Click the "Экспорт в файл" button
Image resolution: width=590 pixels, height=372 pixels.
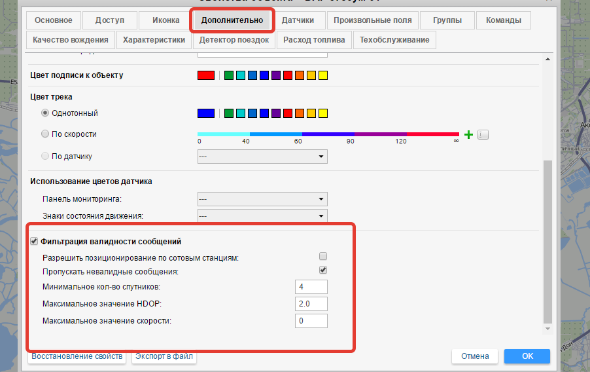[164, 356]
